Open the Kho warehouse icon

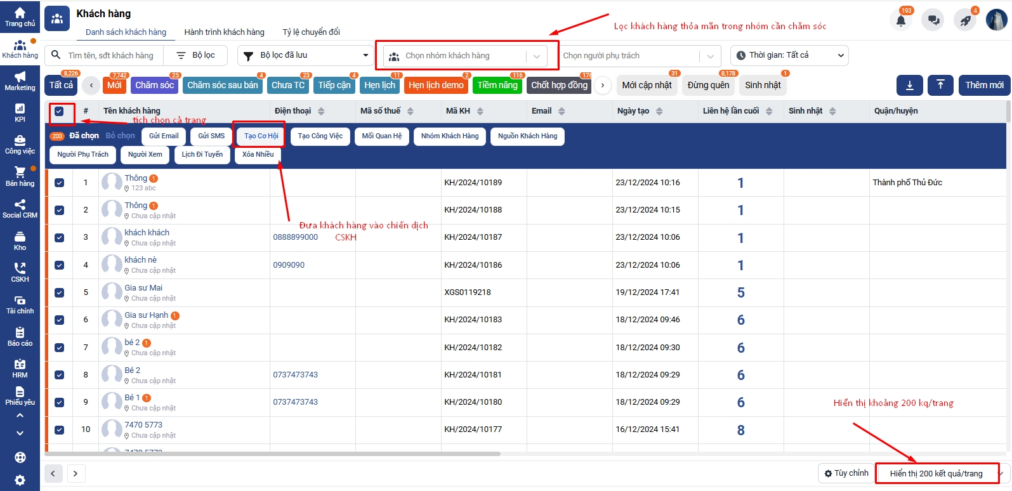[x=20, y=241]
